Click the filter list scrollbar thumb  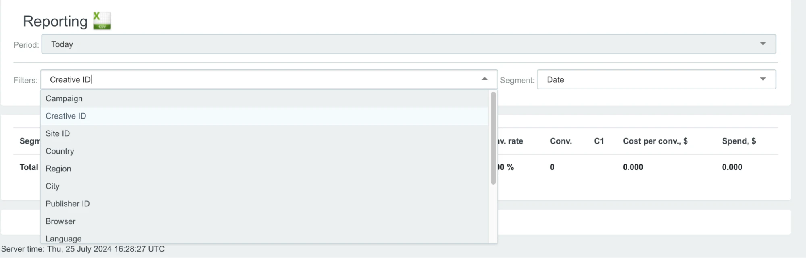coord(493,138)
